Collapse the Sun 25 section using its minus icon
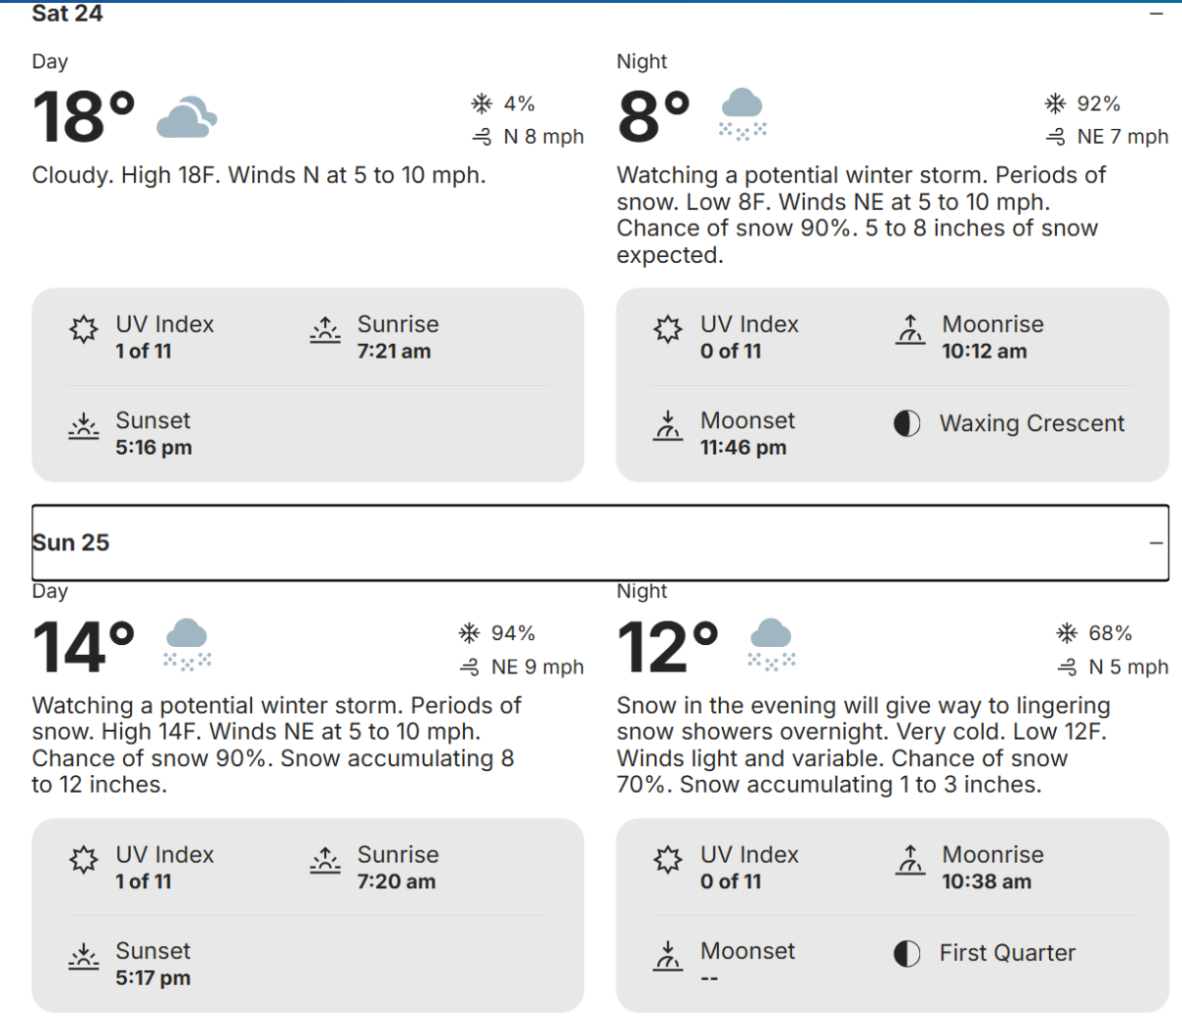Image resolution: width=1182 pixels, height=1032 pixels. coord(1156,543)
